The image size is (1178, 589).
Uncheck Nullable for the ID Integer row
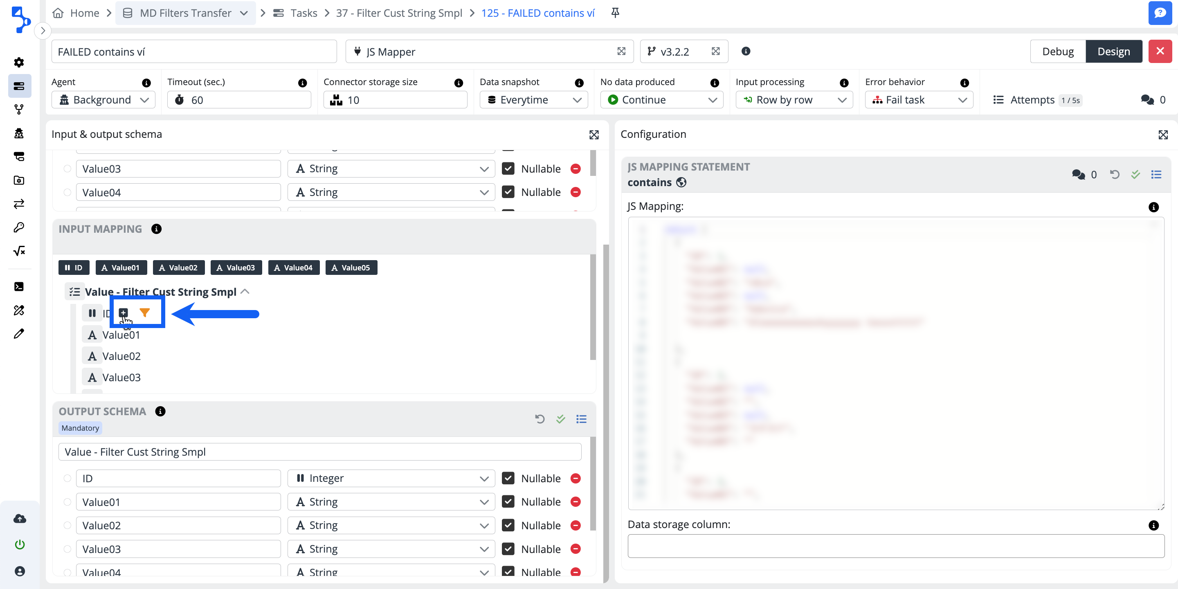click(508, 478)
